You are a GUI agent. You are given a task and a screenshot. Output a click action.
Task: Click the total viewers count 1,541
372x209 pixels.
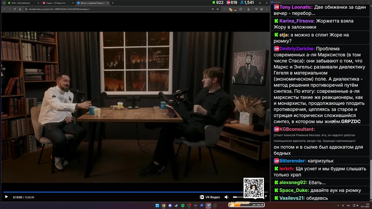coord(247,3)
